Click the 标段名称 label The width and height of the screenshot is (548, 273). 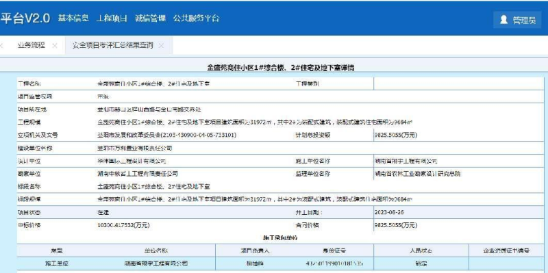pos(29,186)
